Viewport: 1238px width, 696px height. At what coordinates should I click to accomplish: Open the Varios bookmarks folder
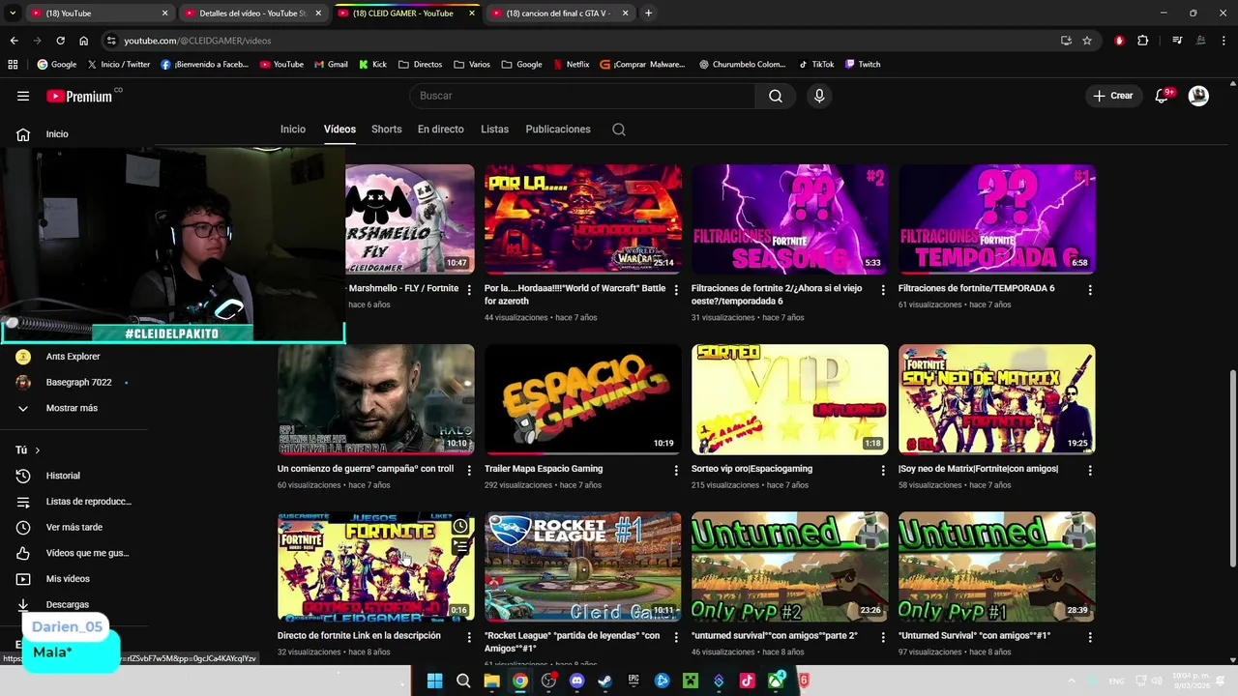click(471, 65)
